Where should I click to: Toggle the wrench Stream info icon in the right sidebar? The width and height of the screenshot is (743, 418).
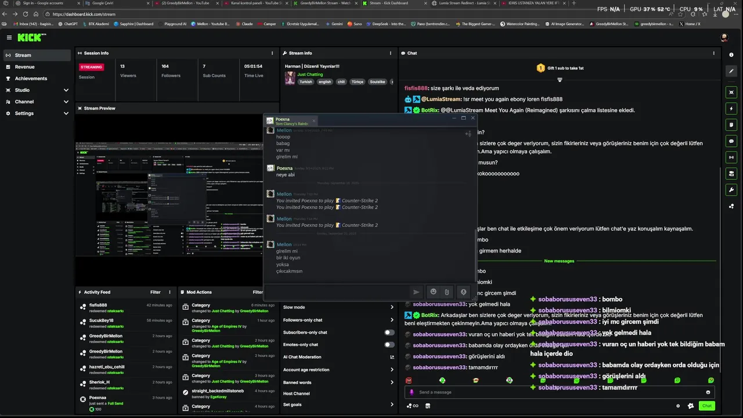click(x=731, y=190)
